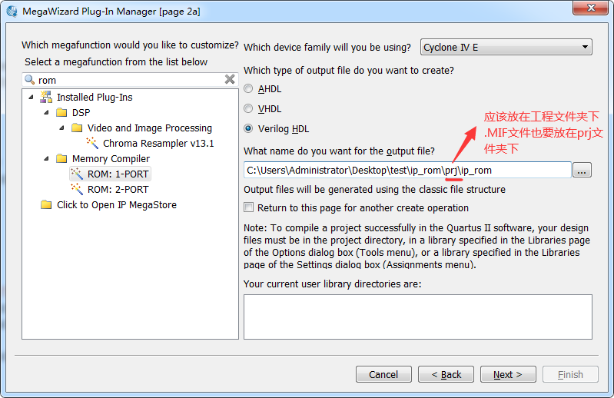Screen dimensions: 614x398
Task: Enable Return to this page checkbox
Action: coord(248,207)
